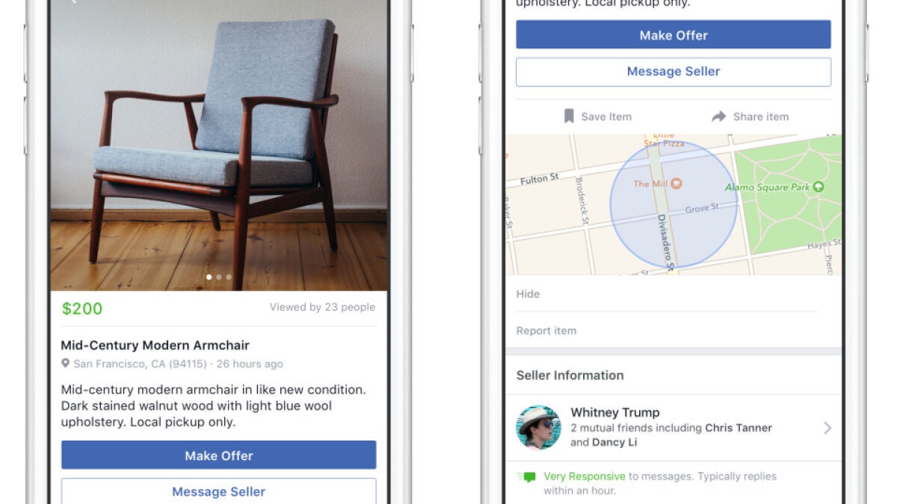Image resolution: width=897 pixels, height=504 pixels.
Task: Tap the green Very Responsive message icon
Action: point(528,476)
